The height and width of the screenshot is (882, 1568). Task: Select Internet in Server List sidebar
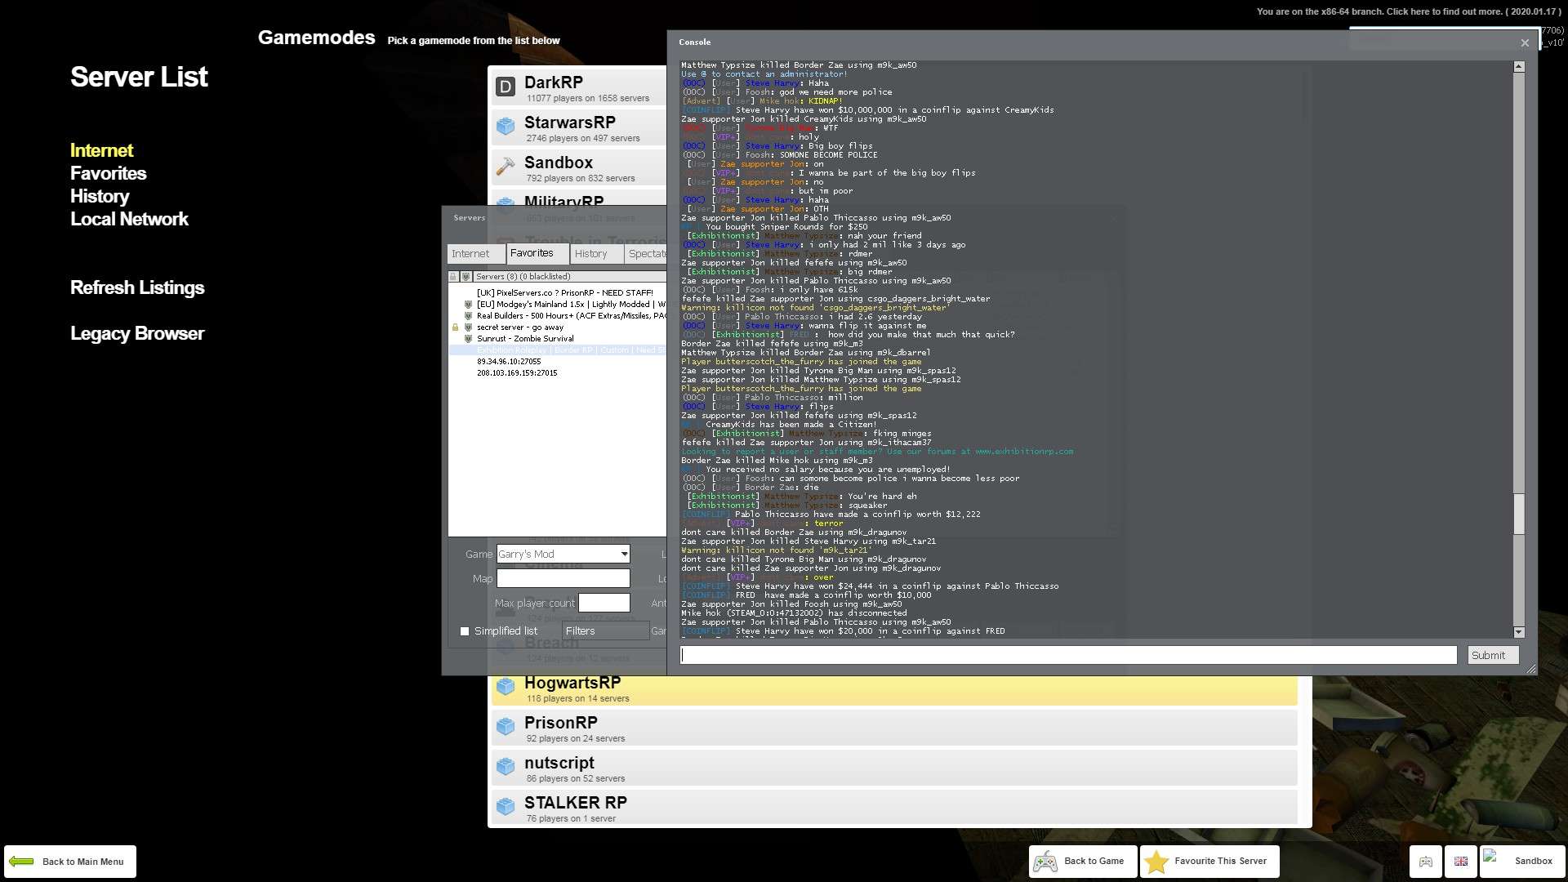click(x=101, y=150)
